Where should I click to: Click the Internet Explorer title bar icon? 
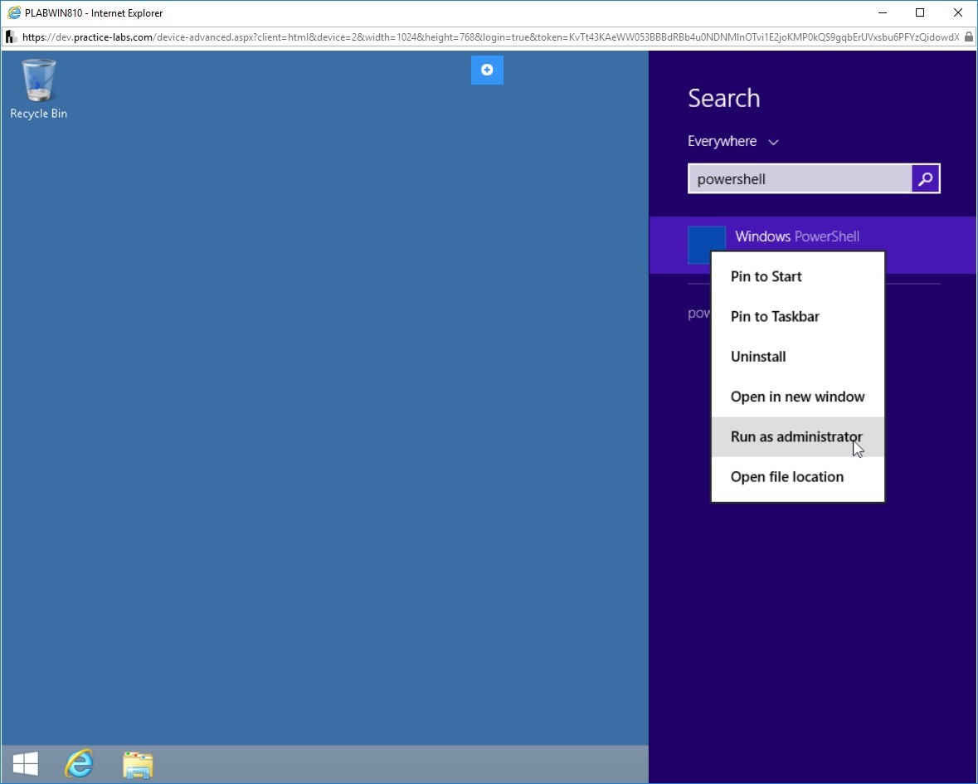pos(14,12)
